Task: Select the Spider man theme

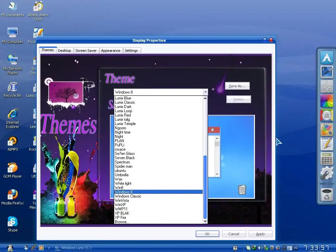Action: click(158, 166)
